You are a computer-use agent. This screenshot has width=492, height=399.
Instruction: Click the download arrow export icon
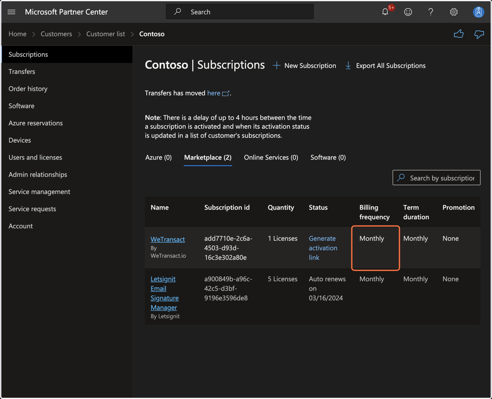(x=348, y=66)
